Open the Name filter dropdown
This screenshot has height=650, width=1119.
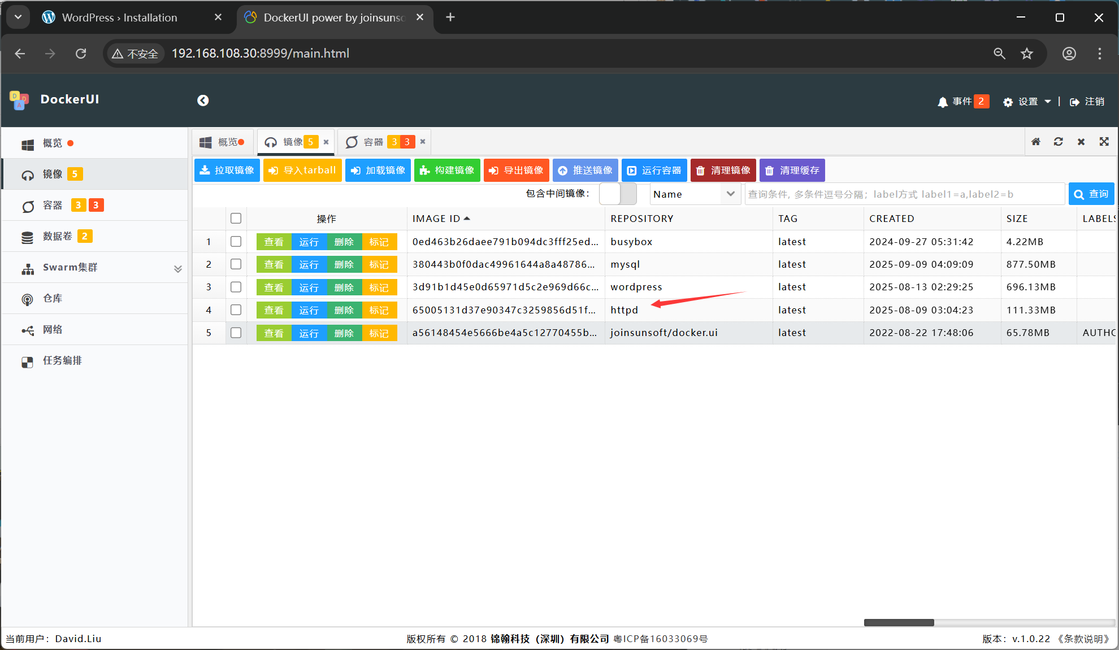(x=695, y=194)
